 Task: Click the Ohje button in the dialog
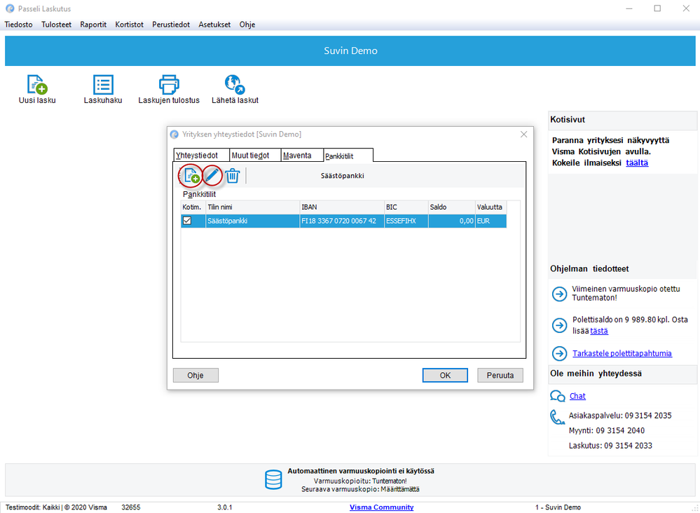pyautogui.click(x=195, y=376)
